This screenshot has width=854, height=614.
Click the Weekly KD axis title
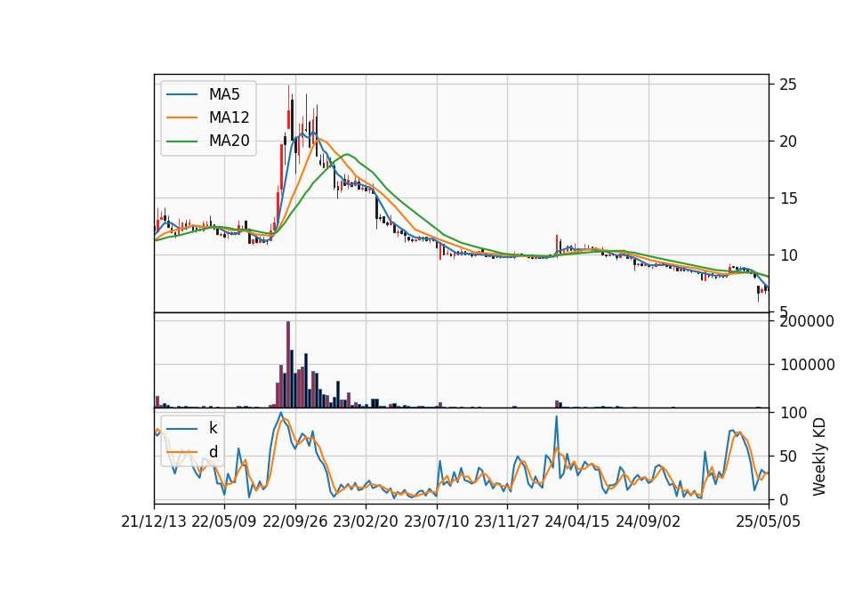(x=819, y=457)
